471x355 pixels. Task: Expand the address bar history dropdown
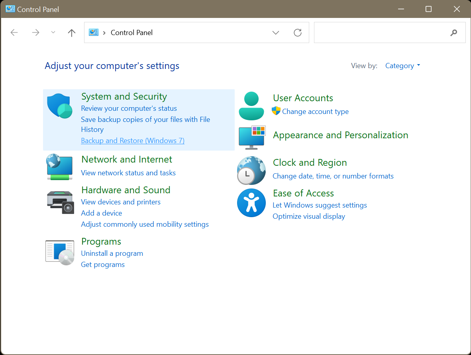tap(276, 32)
